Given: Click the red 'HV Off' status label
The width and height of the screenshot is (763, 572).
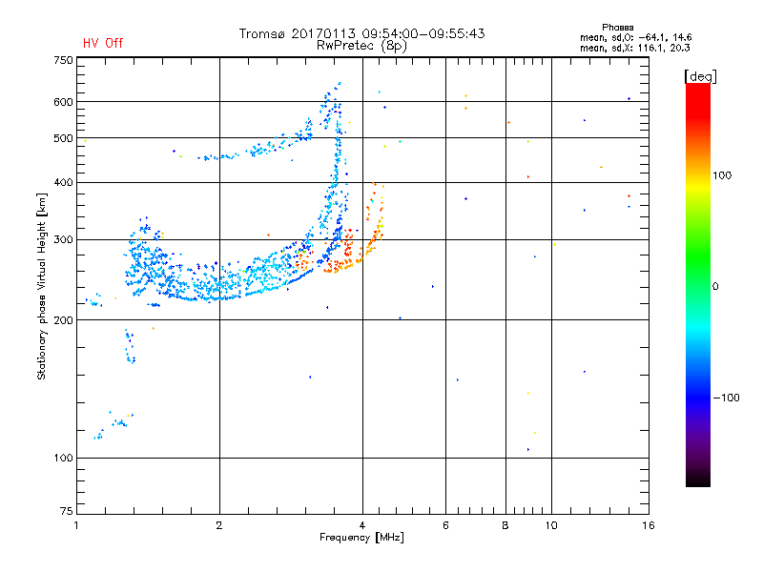Looking at the screenshot, I should click(103, 43).
